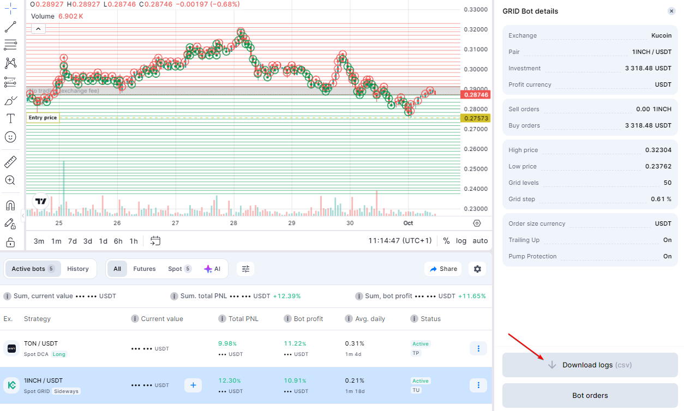Toggle the magnet snap mode

(10, 206)
